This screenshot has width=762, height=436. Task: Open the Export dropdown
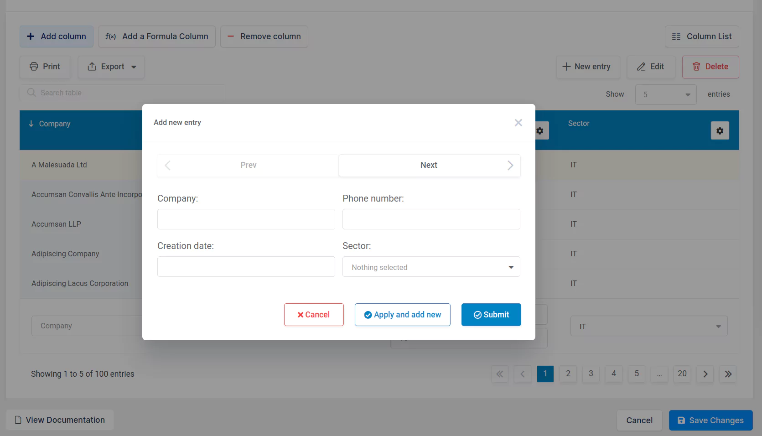[x=111, y=67]
